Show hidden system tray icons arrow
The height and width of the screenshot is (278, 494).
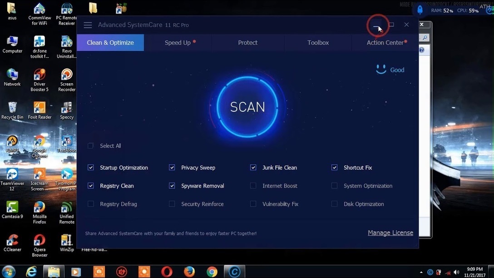pyautogui.click(x=421, y=272)
